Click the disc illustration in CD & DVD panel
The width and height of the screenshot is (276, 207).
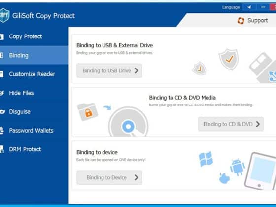[129, 122]
